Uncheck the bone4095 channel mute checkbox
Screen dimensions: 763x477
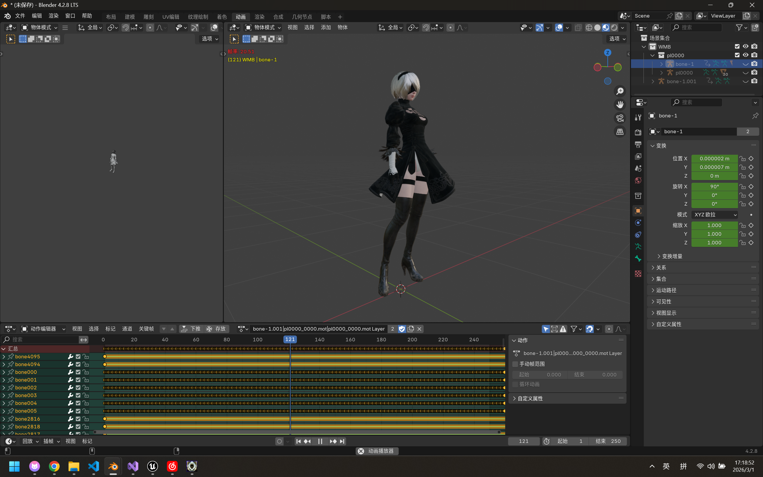(78, 357)
